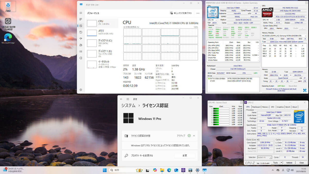This screenshot has height=174, width=309.
Task: Click the Recycle Bin desktop icon
Action: pyautogui.click(x=8, y=6)
